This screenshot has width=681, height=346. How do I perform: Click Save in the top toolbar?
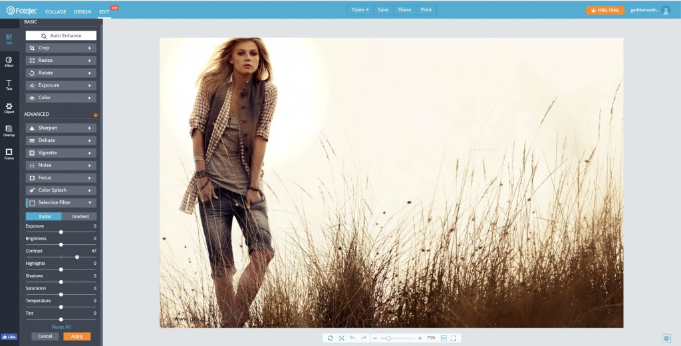click(x=383, y=9)
